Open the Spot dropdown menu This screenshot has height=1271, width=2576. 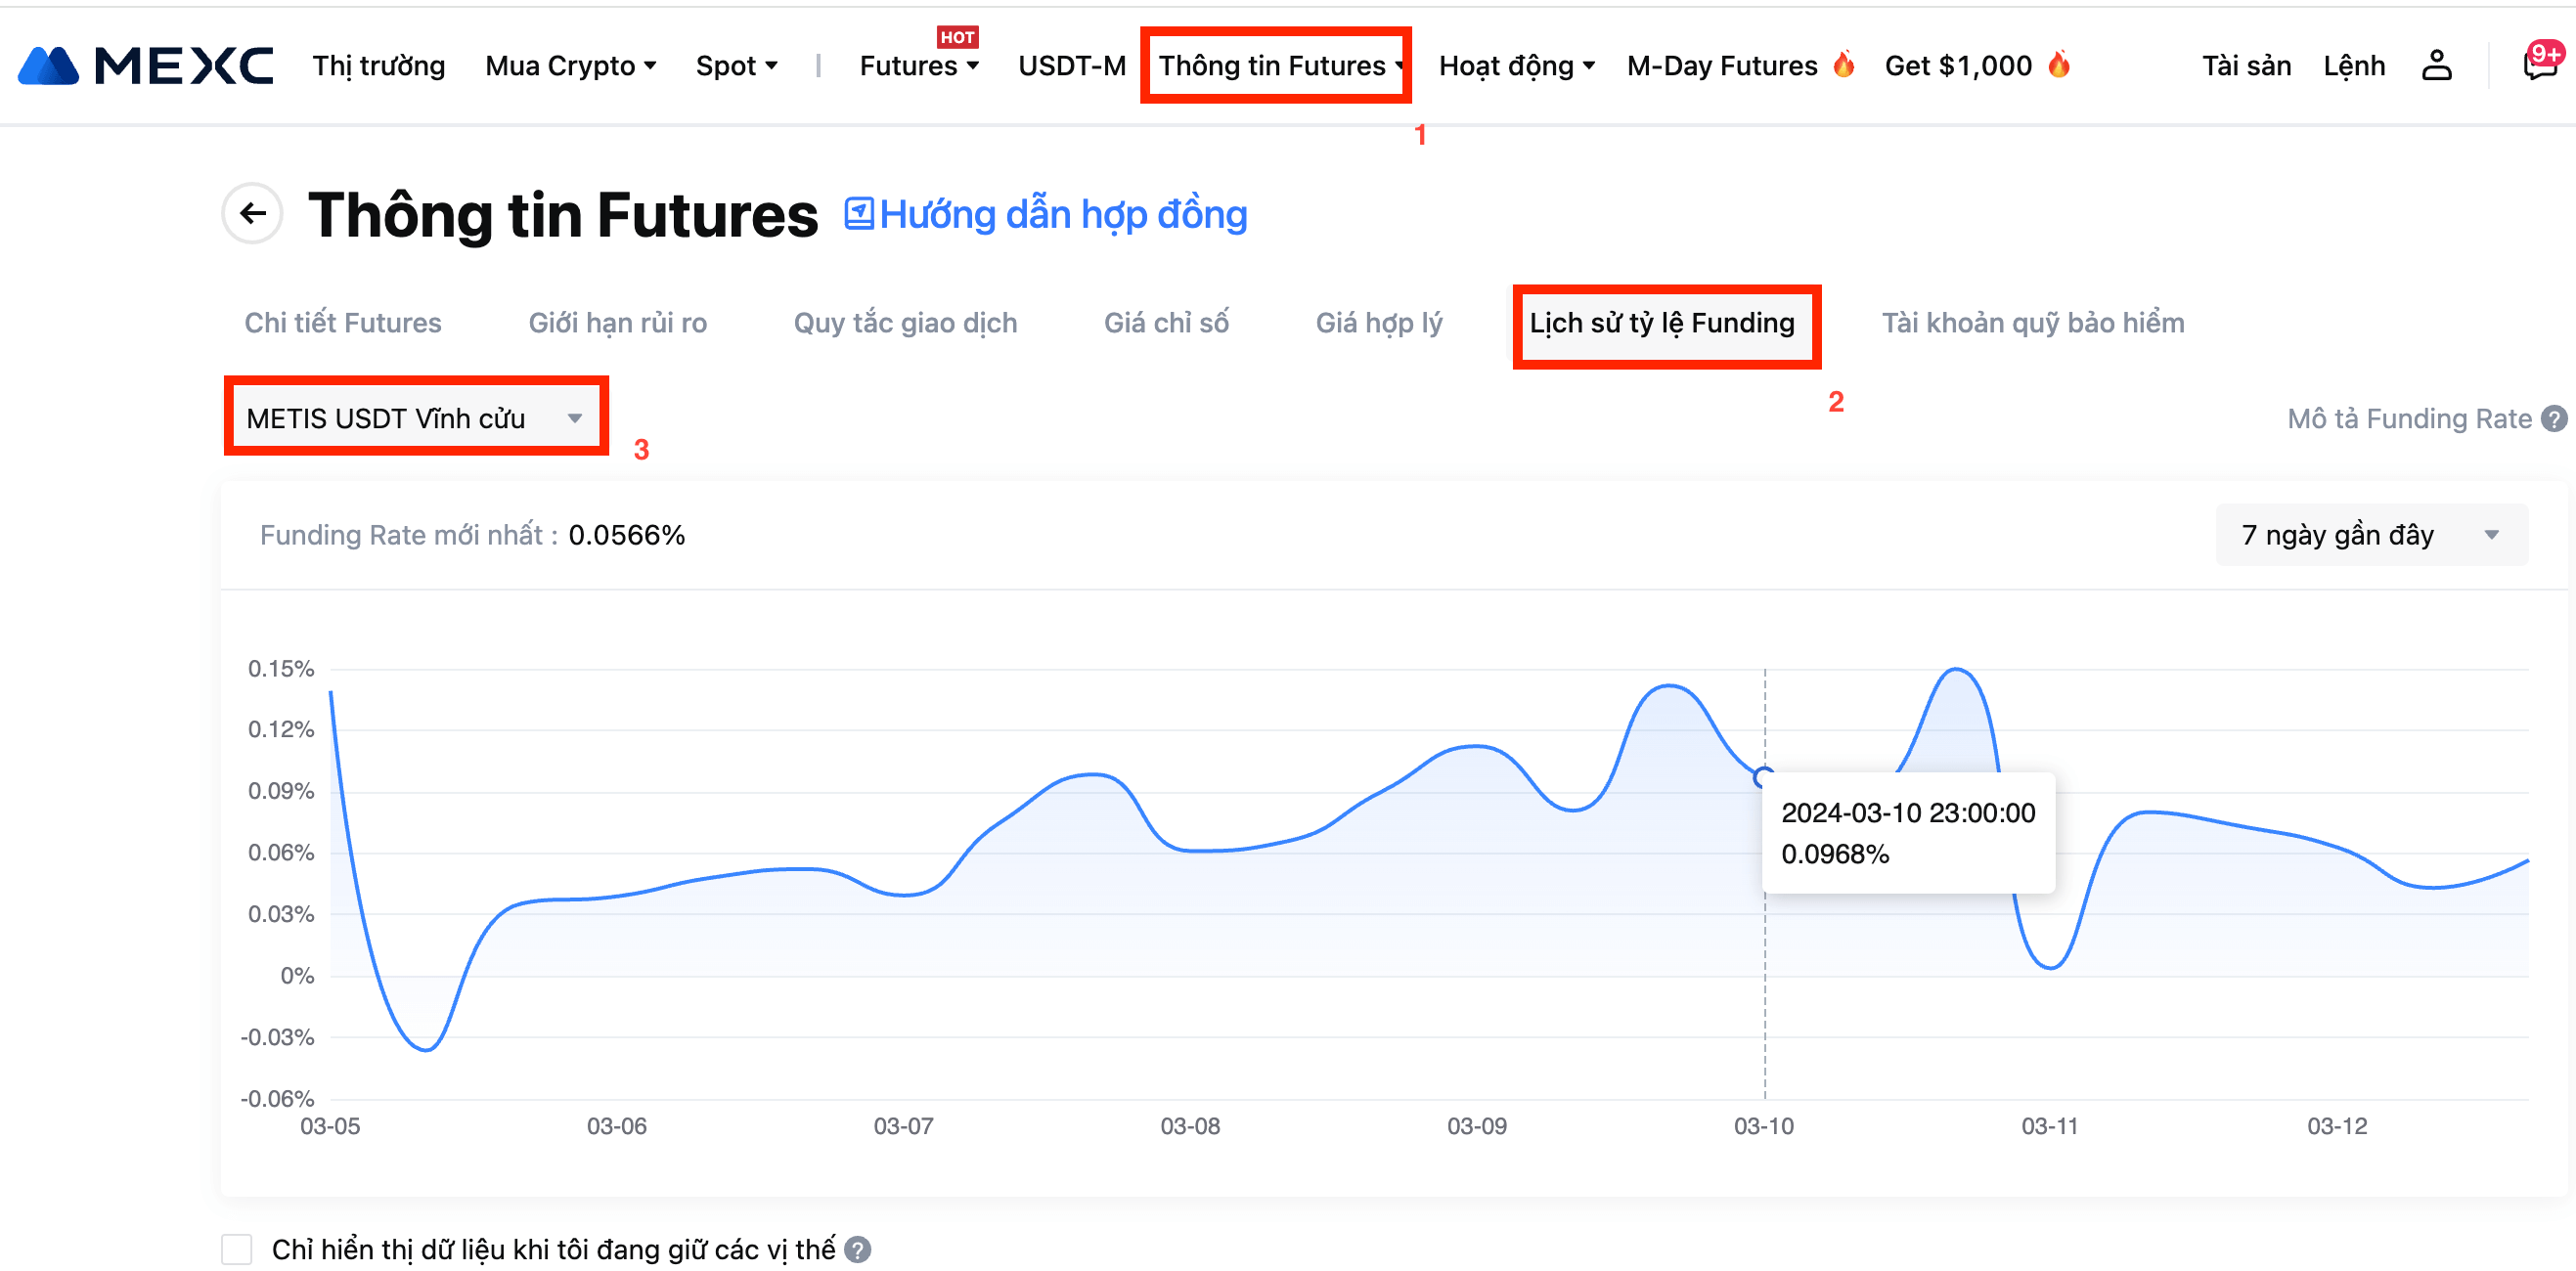click(736, 66)
